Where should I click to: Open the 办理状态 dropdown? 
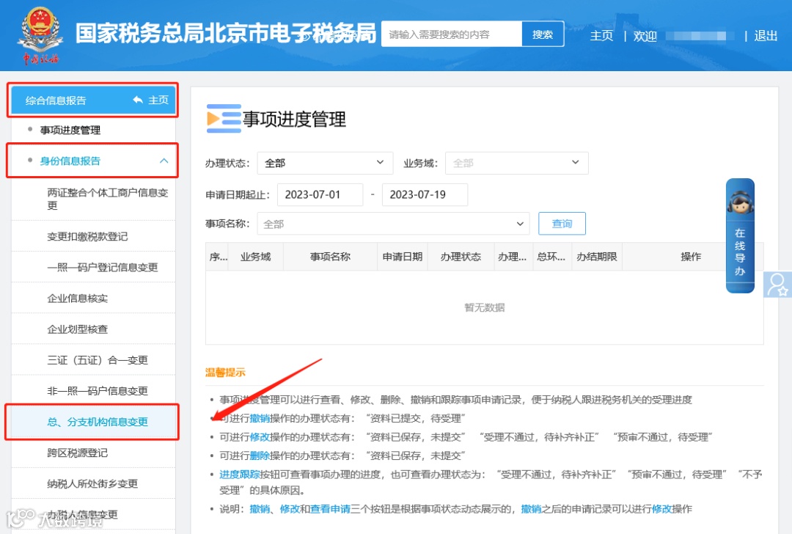[x=325, y=163]
